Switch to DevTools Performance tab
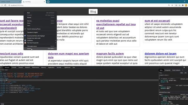Screen dimensions: 188x105 (36, 67)
